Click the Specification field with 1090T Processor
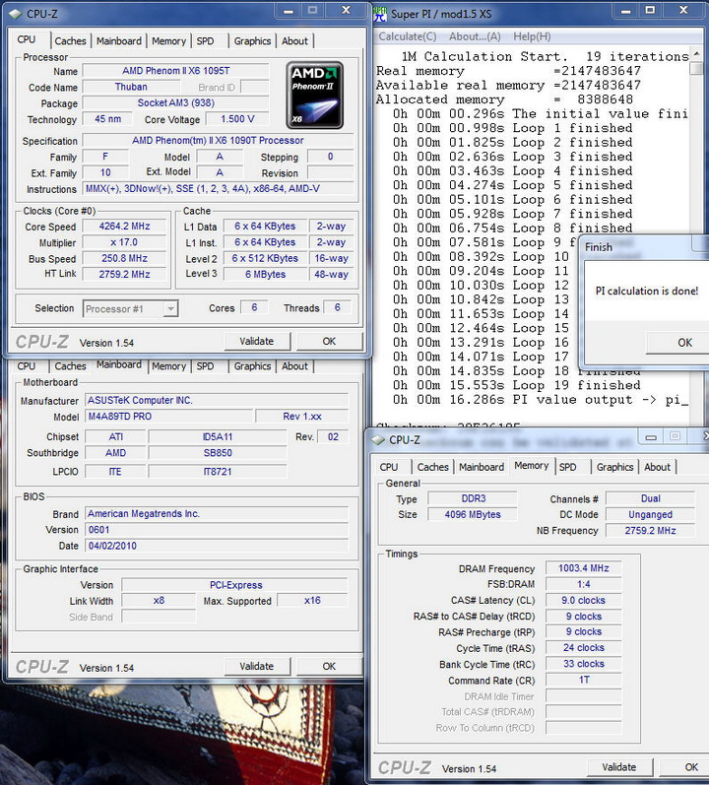This screenshot has height=785, width=709. (218, 141)
